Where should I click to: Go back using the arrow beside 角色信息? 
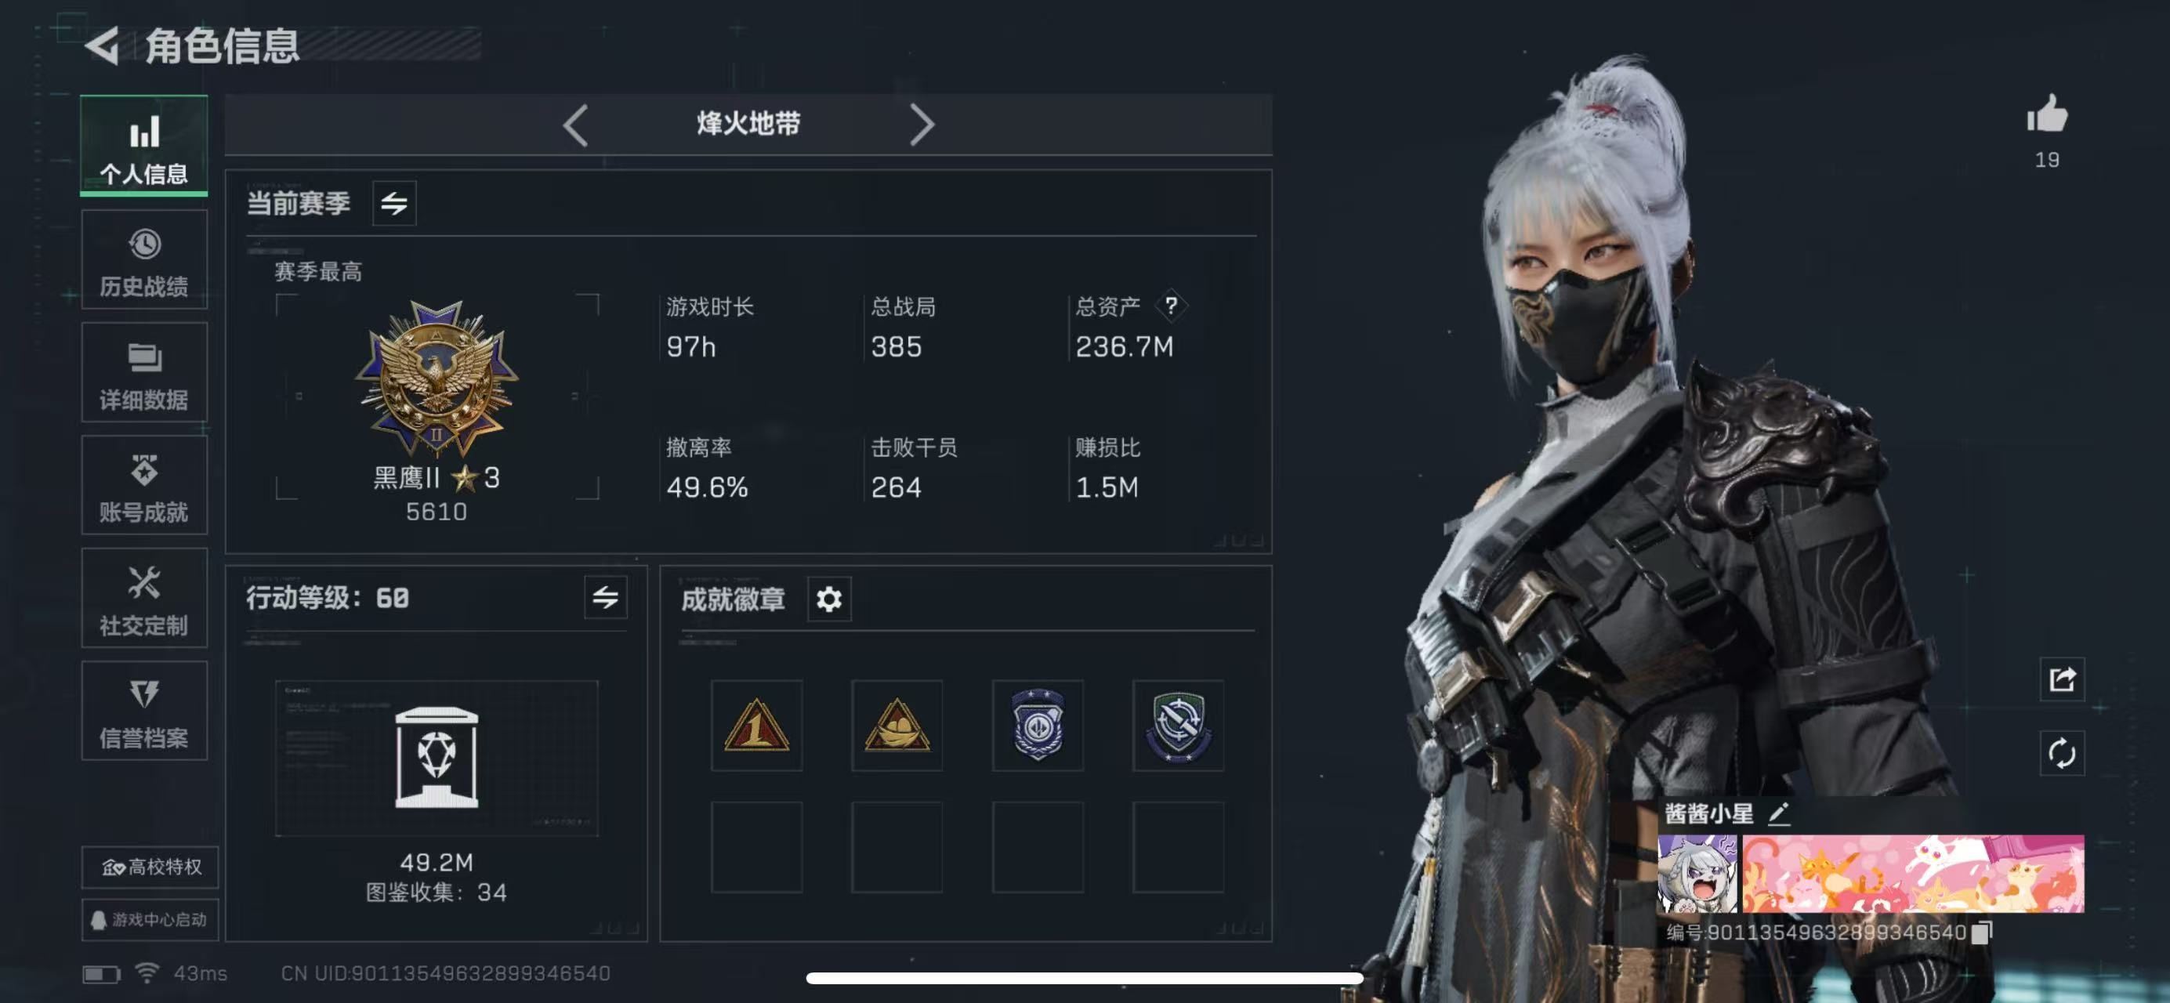click(x=102, y=45)
